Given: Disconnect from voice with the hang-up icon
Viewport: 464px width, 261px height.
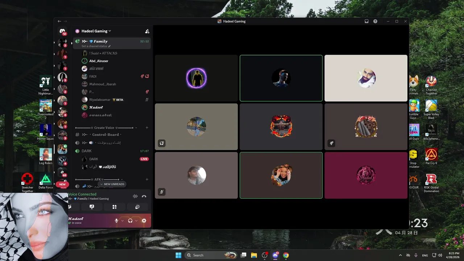Looking at the screenshot, I should point(144,196).
